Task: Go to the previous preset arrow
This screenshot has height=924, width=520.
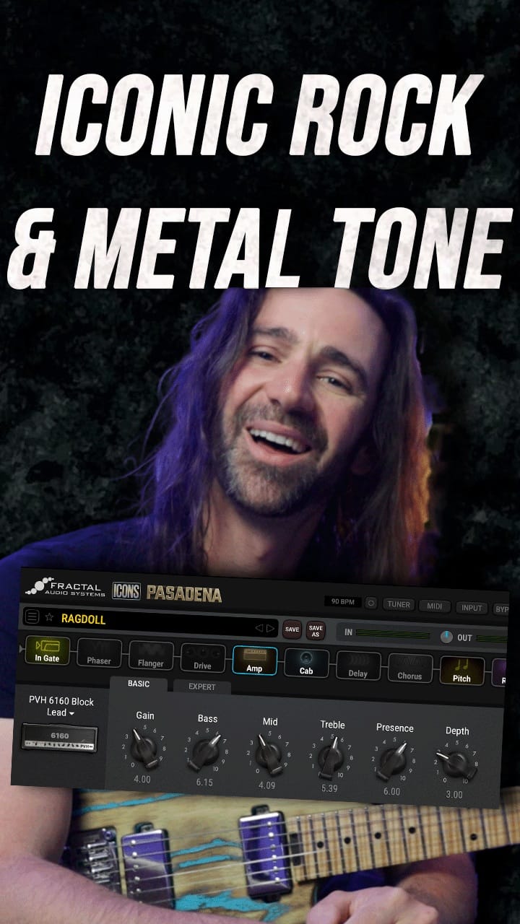Action: click(259, 627)
